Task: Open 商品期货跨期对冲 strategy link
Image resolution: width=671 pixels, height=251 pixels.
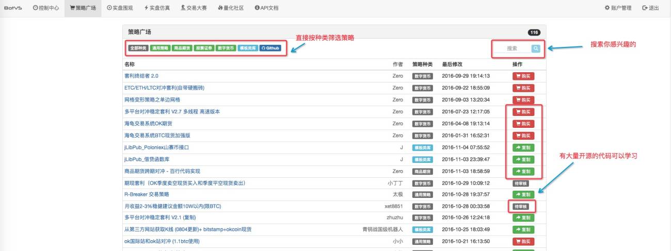Action: [162, 171]
